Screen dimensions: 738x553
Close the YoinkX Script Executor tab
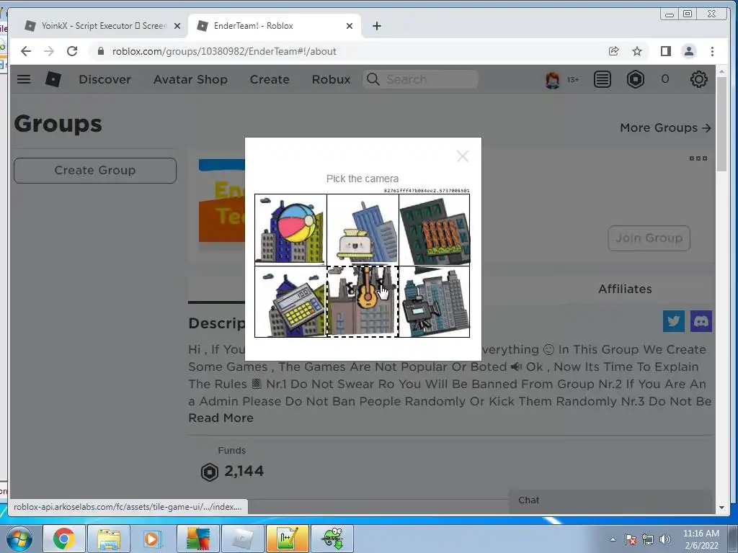[177, 26]
